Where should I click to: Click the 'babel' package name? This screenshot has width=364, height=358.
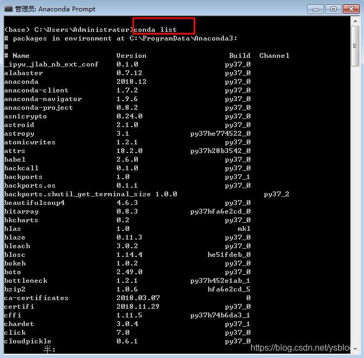click(x=15, y=160)
